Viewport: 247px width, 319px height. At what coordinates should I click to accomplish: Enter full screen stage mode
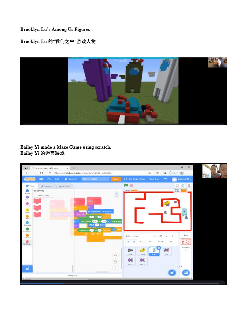pyautogui.click(x=189, y=185)
